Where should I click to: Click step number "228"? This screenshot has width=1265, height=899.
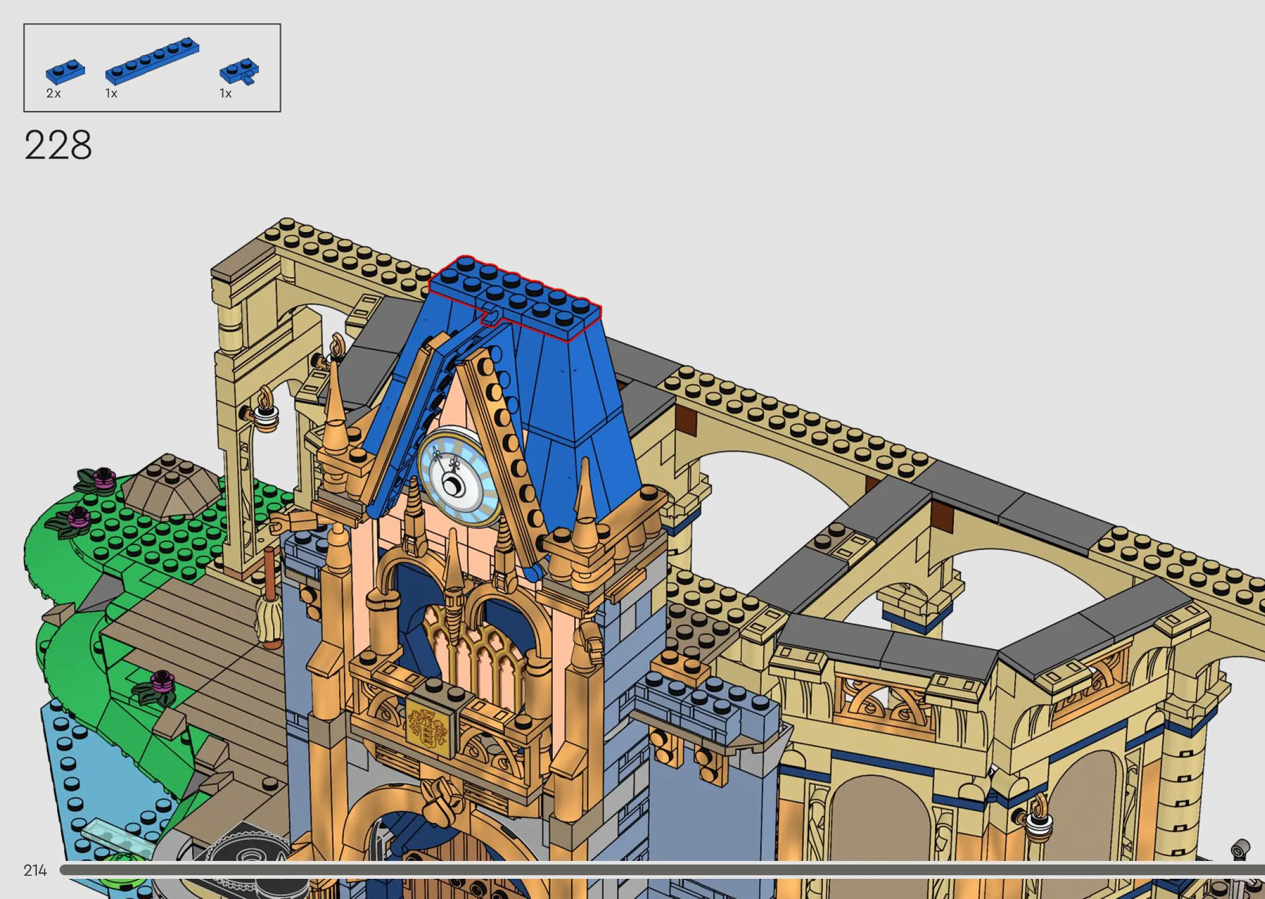coord(58,145)
